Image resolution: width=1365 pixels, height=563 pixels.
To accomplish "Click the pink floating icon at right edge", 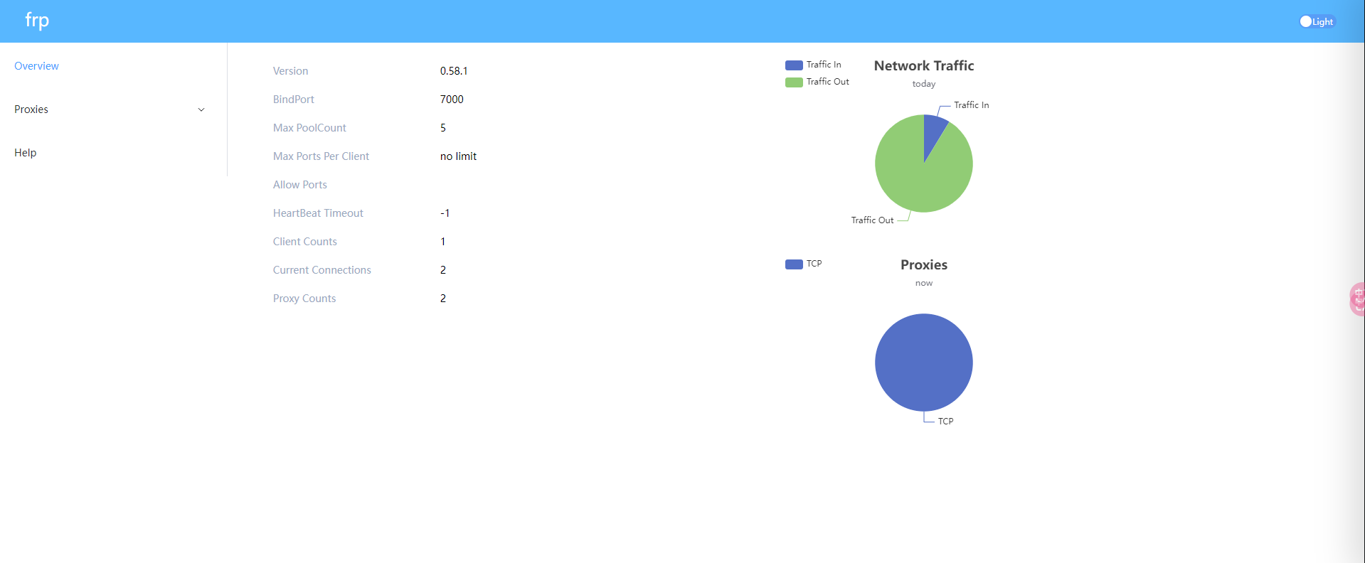I will 1357,299.
